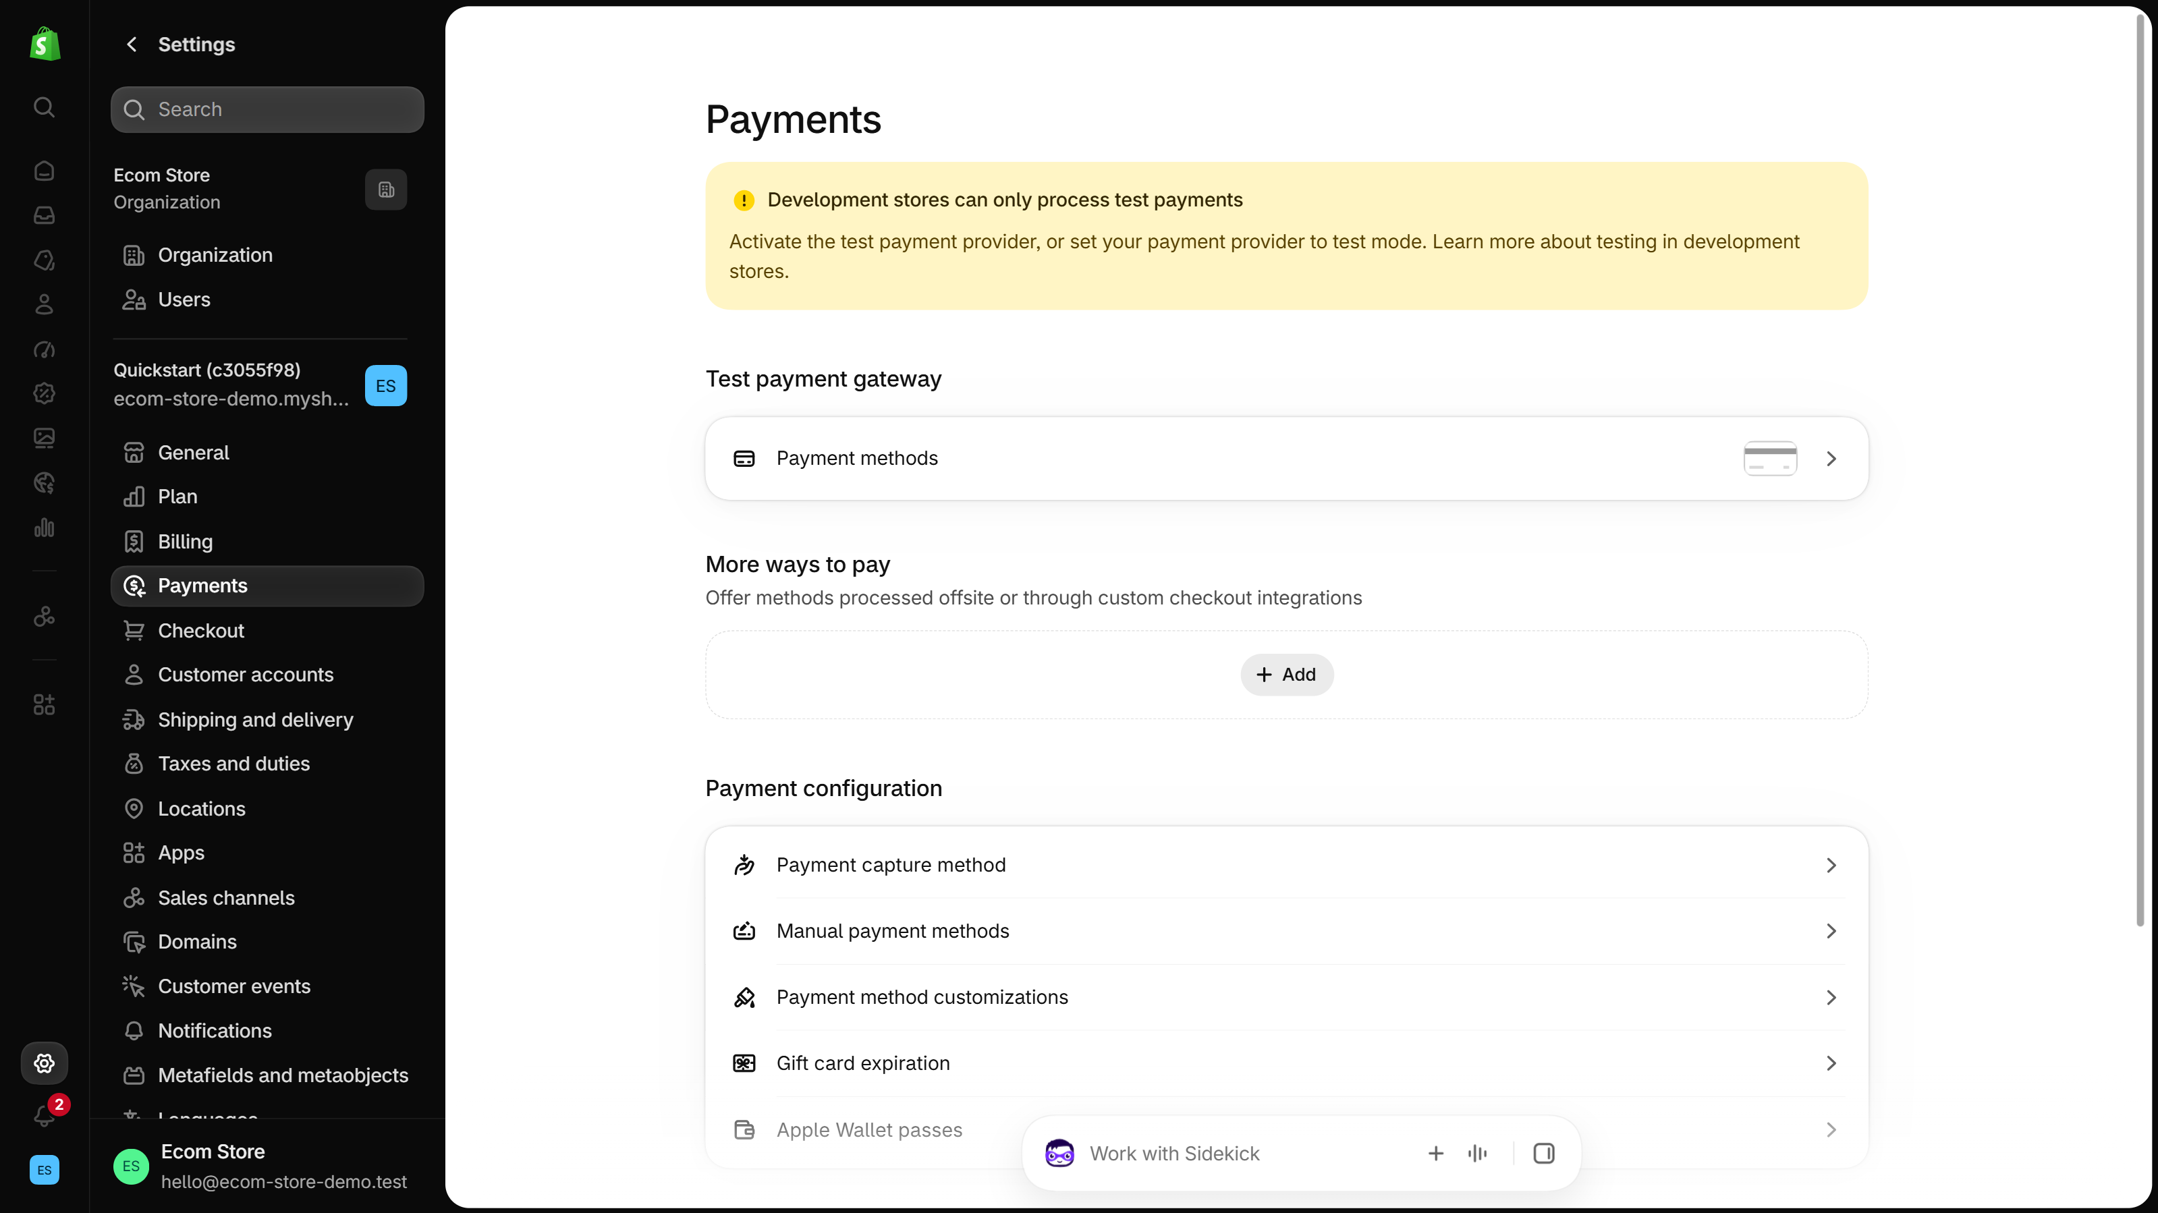This screenshot has width=2158, height=1213.
Task: Open Payment capture method row
Action: pos(1287,864)
